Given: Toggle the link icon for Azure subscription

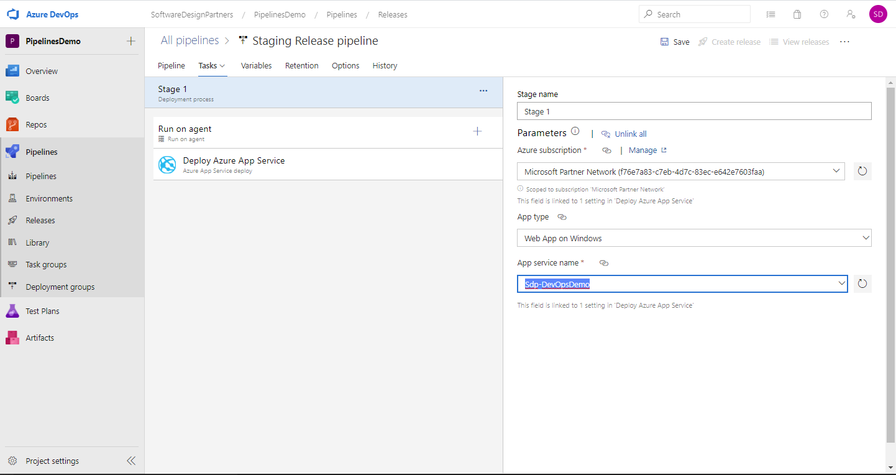Looking at the screenshot, I should pyautogui.click(x=606, y=150).
